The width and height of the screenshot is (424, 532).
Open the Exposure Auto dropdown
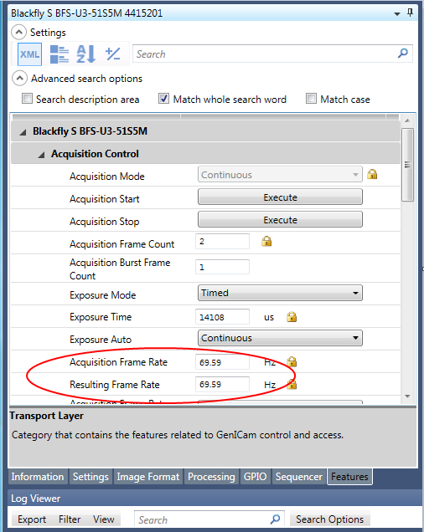click(280, 338)
